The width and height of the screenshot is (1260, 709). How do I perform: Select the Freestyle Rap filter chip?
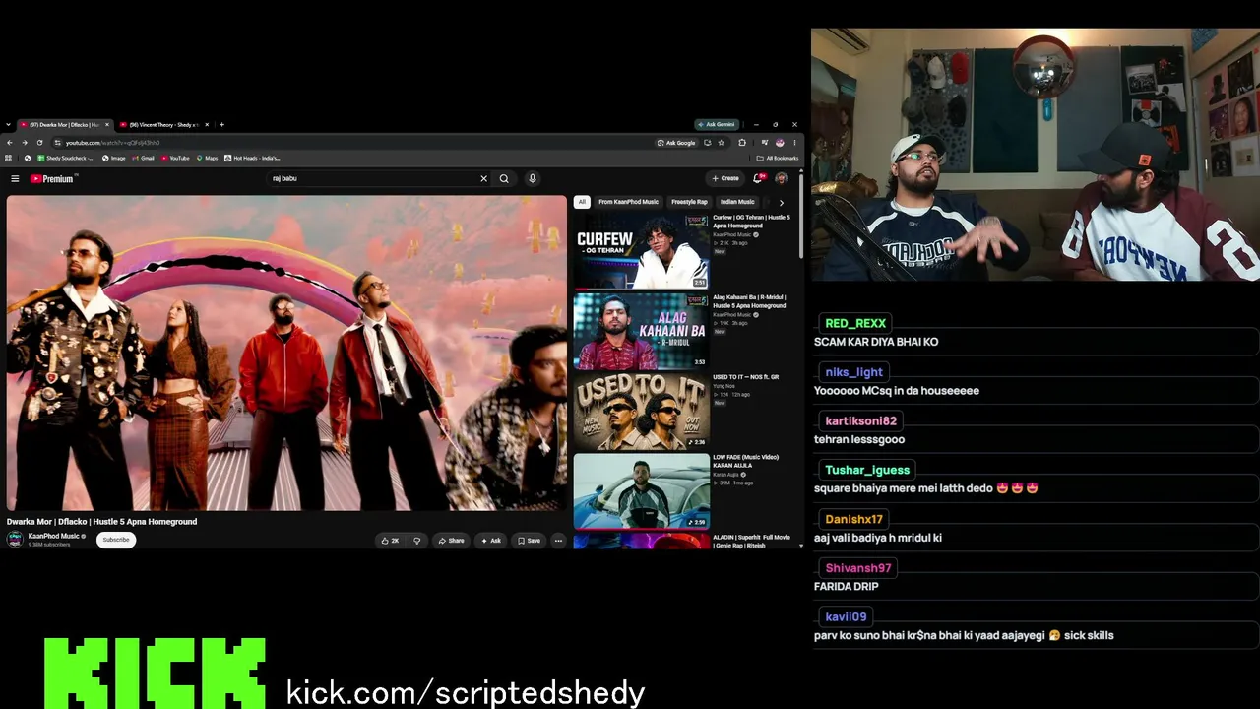pos(689,202)
